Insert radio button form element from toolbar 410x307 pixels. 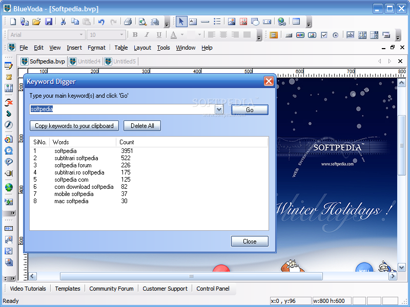[336, 35]
